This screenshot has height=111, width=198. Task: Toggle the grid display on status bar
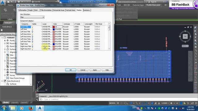point(118,103)
